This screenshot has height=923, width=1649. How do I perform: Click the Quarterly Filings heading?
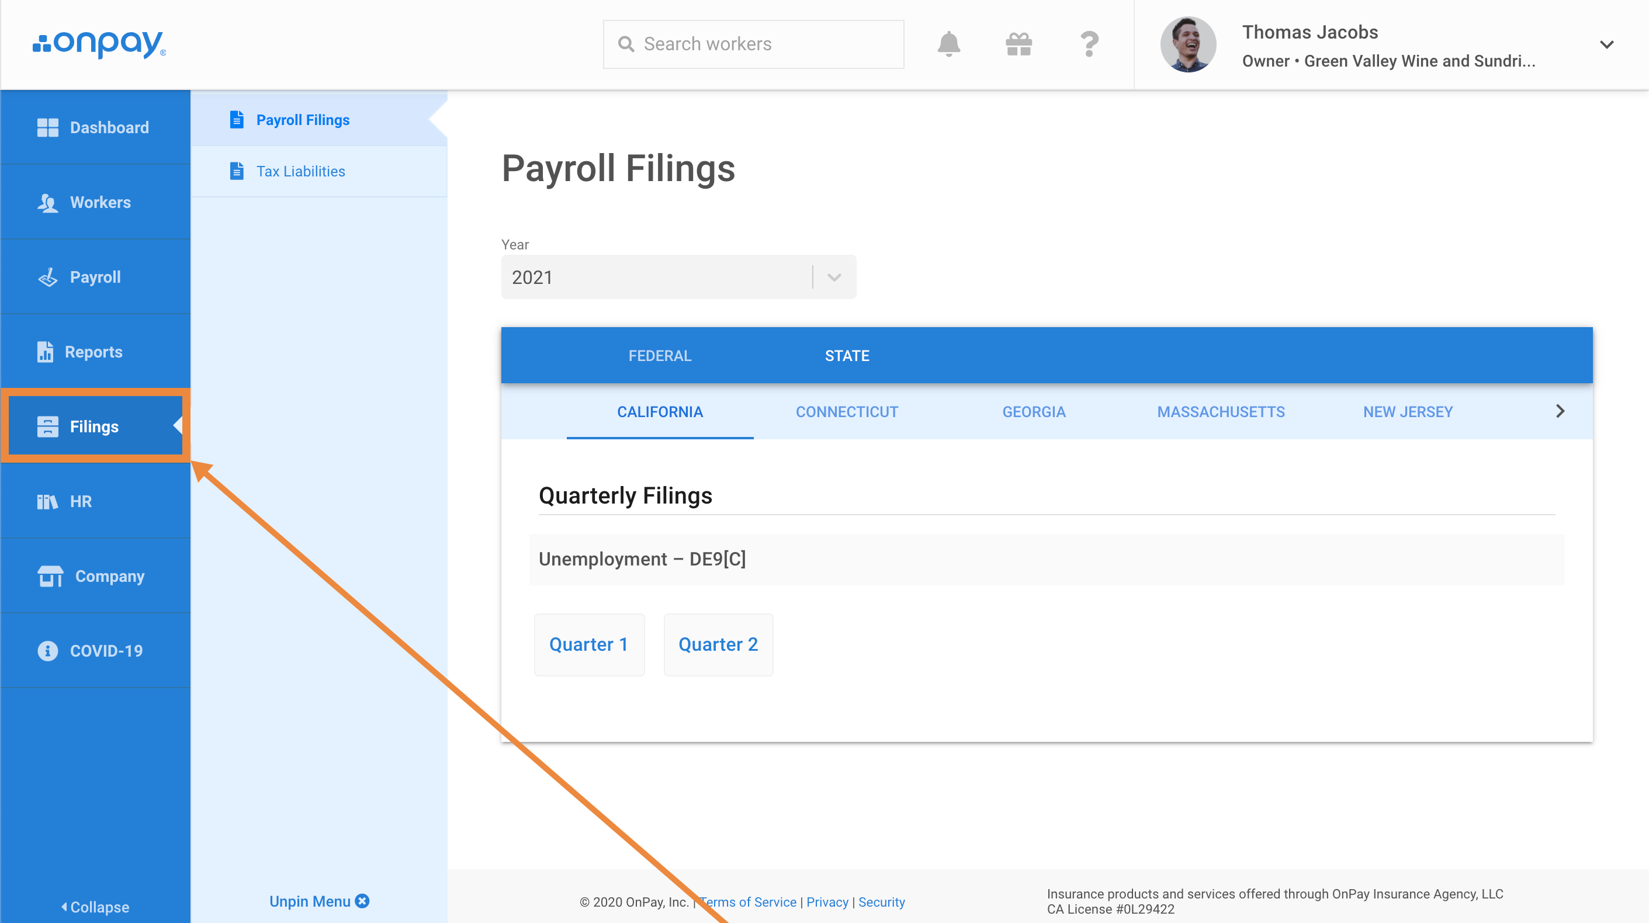coord(625,495)
